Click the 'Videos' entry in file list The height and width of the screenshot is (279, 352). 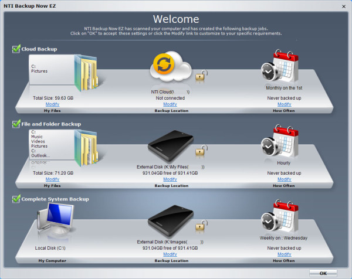click(x=38, y=141)
